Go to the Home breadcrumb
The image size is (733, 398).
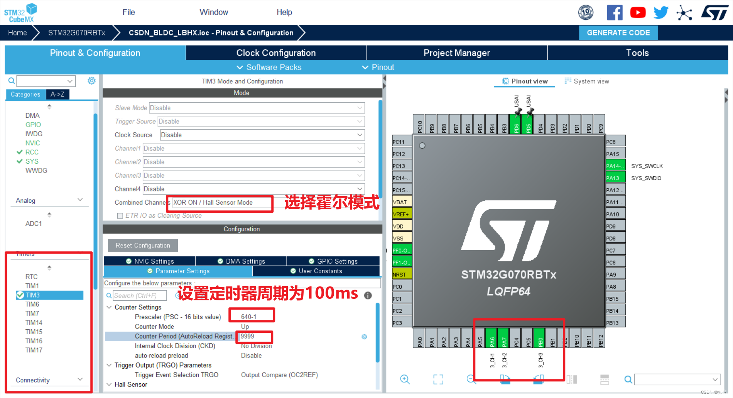pos(17,33)
